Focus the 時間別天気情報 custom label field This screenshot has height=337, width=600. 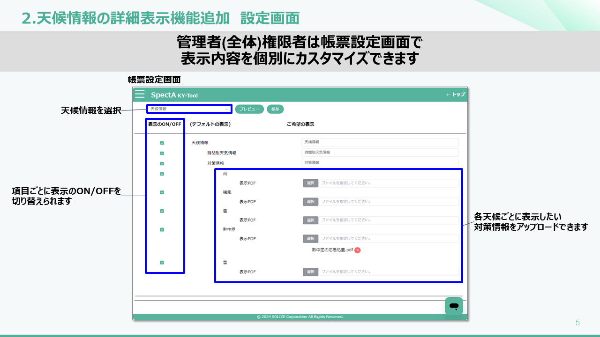tap(380, 153)
